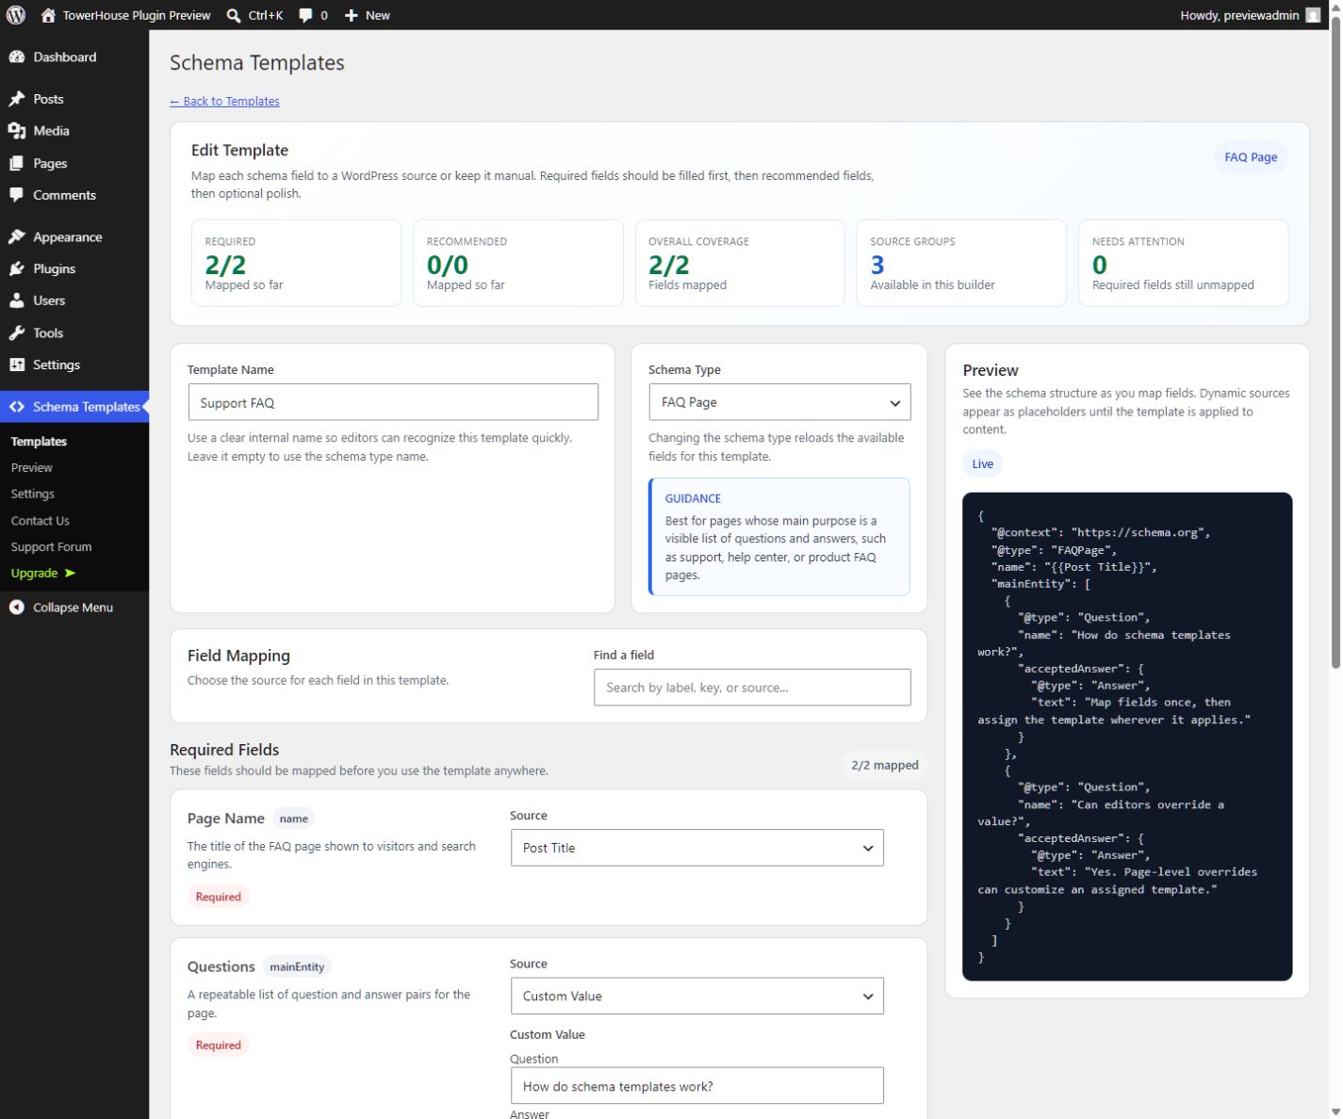Click the 'name' field key tag
The width and height of the screenshot is (1343, 1119).
pos(293,819)
